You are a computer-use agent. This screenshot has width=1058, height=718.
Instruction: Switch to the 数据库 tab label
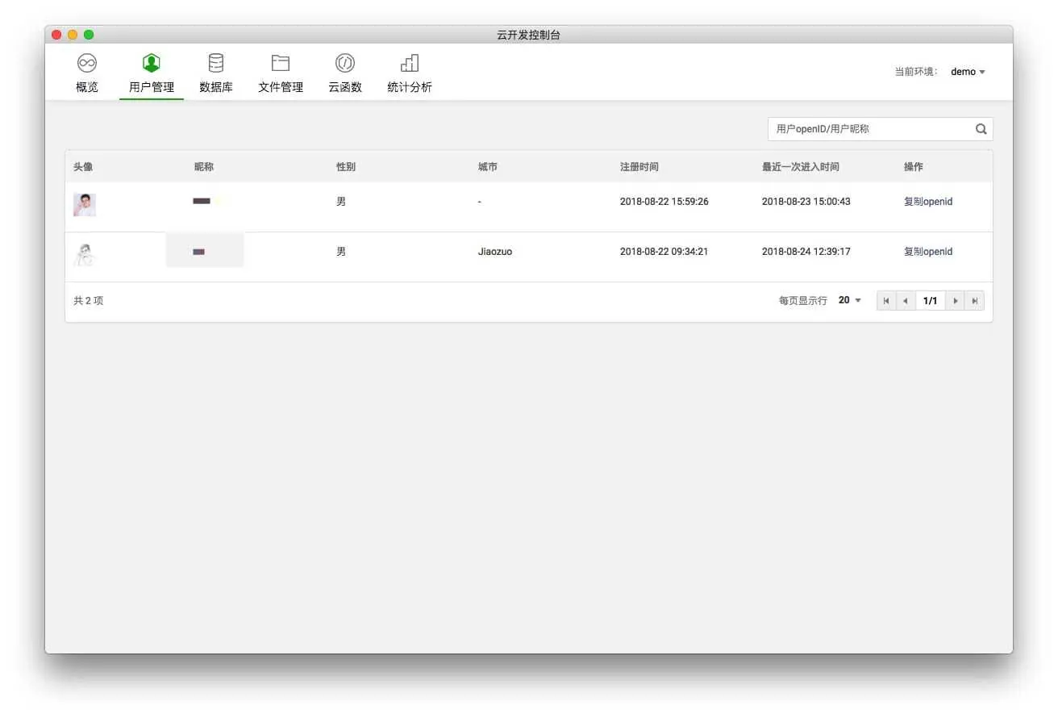click(x=216, y=87)
